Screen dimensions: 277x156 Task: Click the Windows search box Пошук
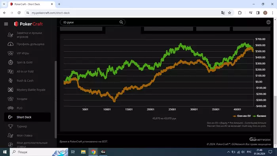[39, 152]
